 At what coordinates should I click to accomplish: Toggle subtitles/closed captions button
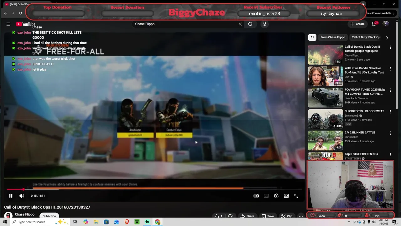pos(266,196)
